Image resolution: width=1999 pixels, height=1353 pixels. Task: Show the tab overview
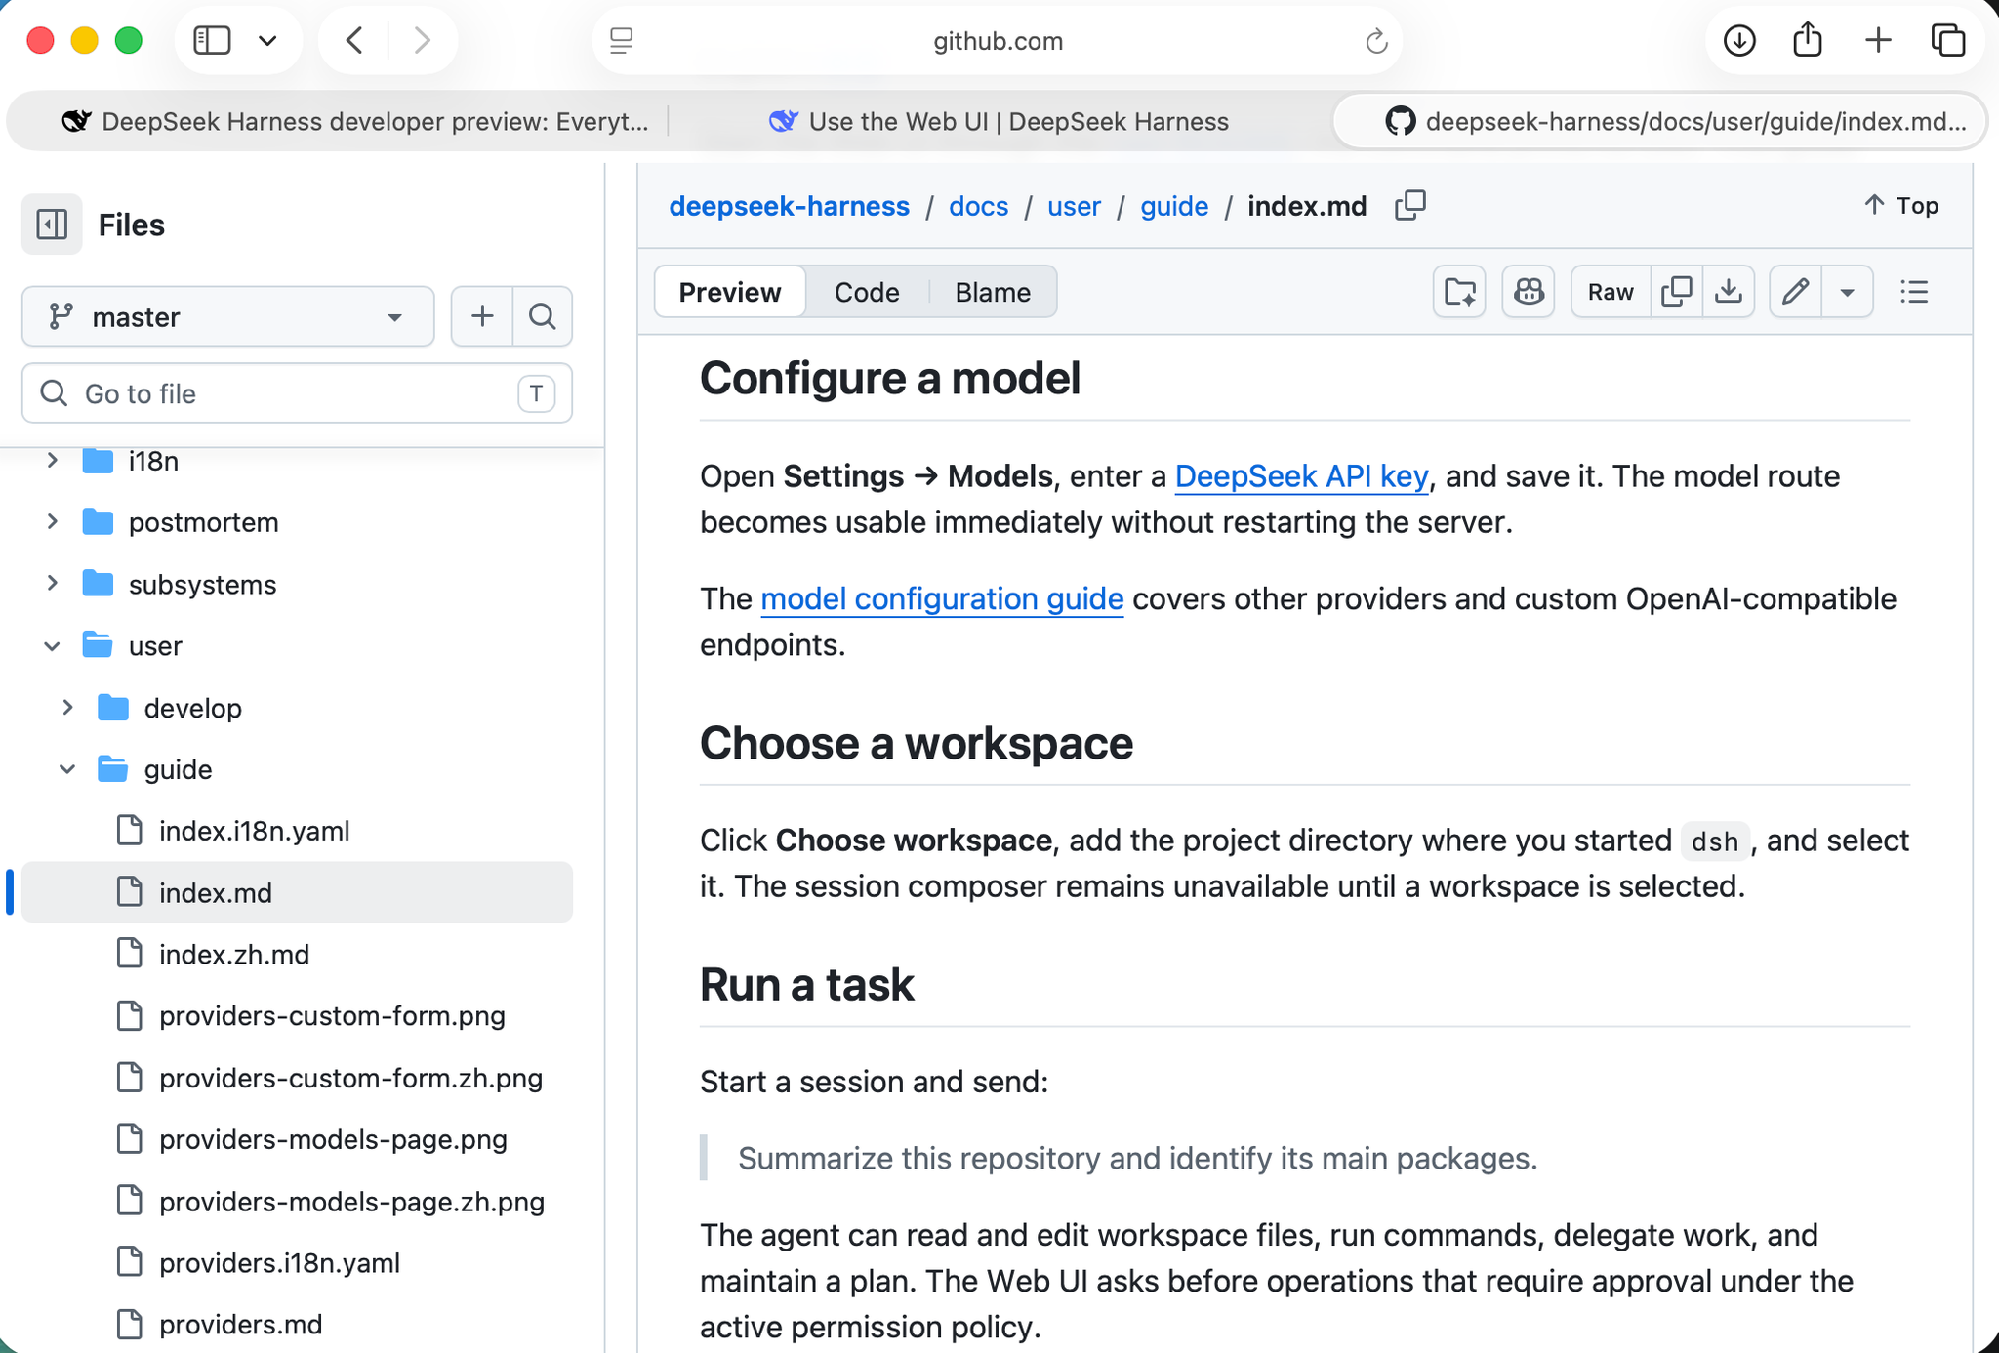pos(1948,41)
